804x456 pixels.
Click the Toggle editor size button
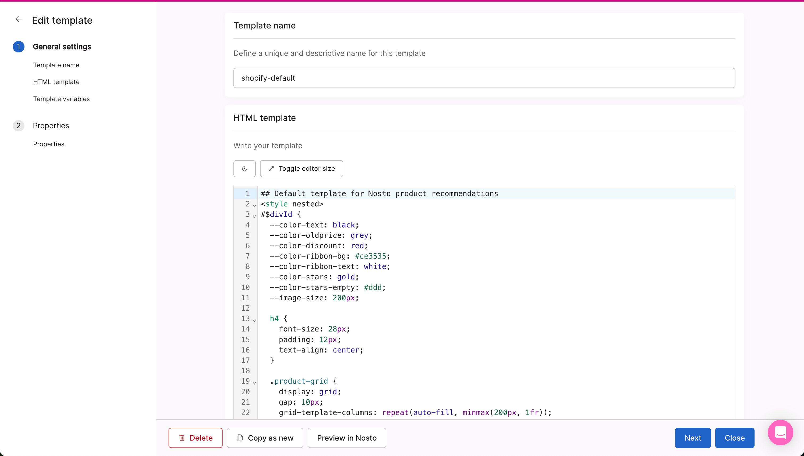(301, 169)
